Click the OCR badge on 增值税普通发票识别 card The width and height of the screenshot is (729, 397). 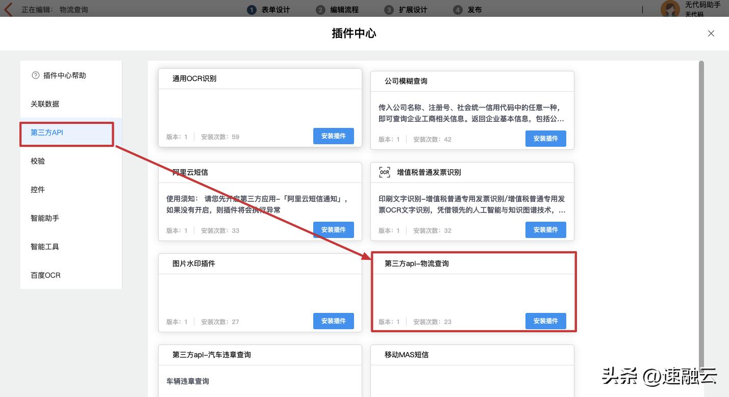pos(384,172)
